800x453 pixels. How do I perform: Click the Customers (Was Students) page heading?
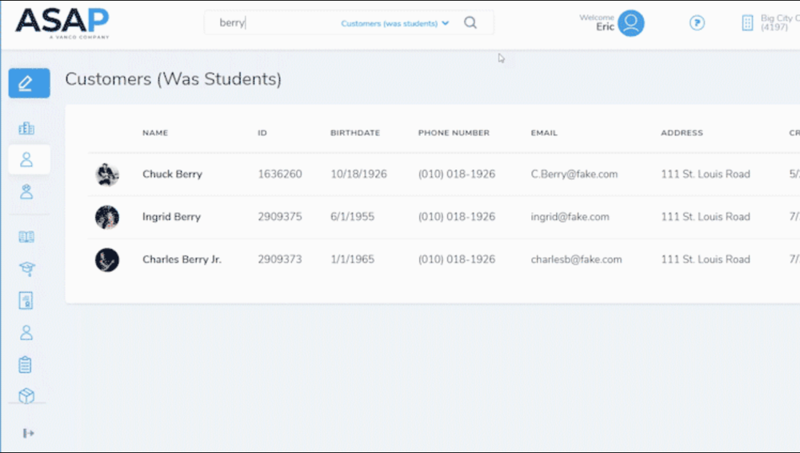click(173, 79)
